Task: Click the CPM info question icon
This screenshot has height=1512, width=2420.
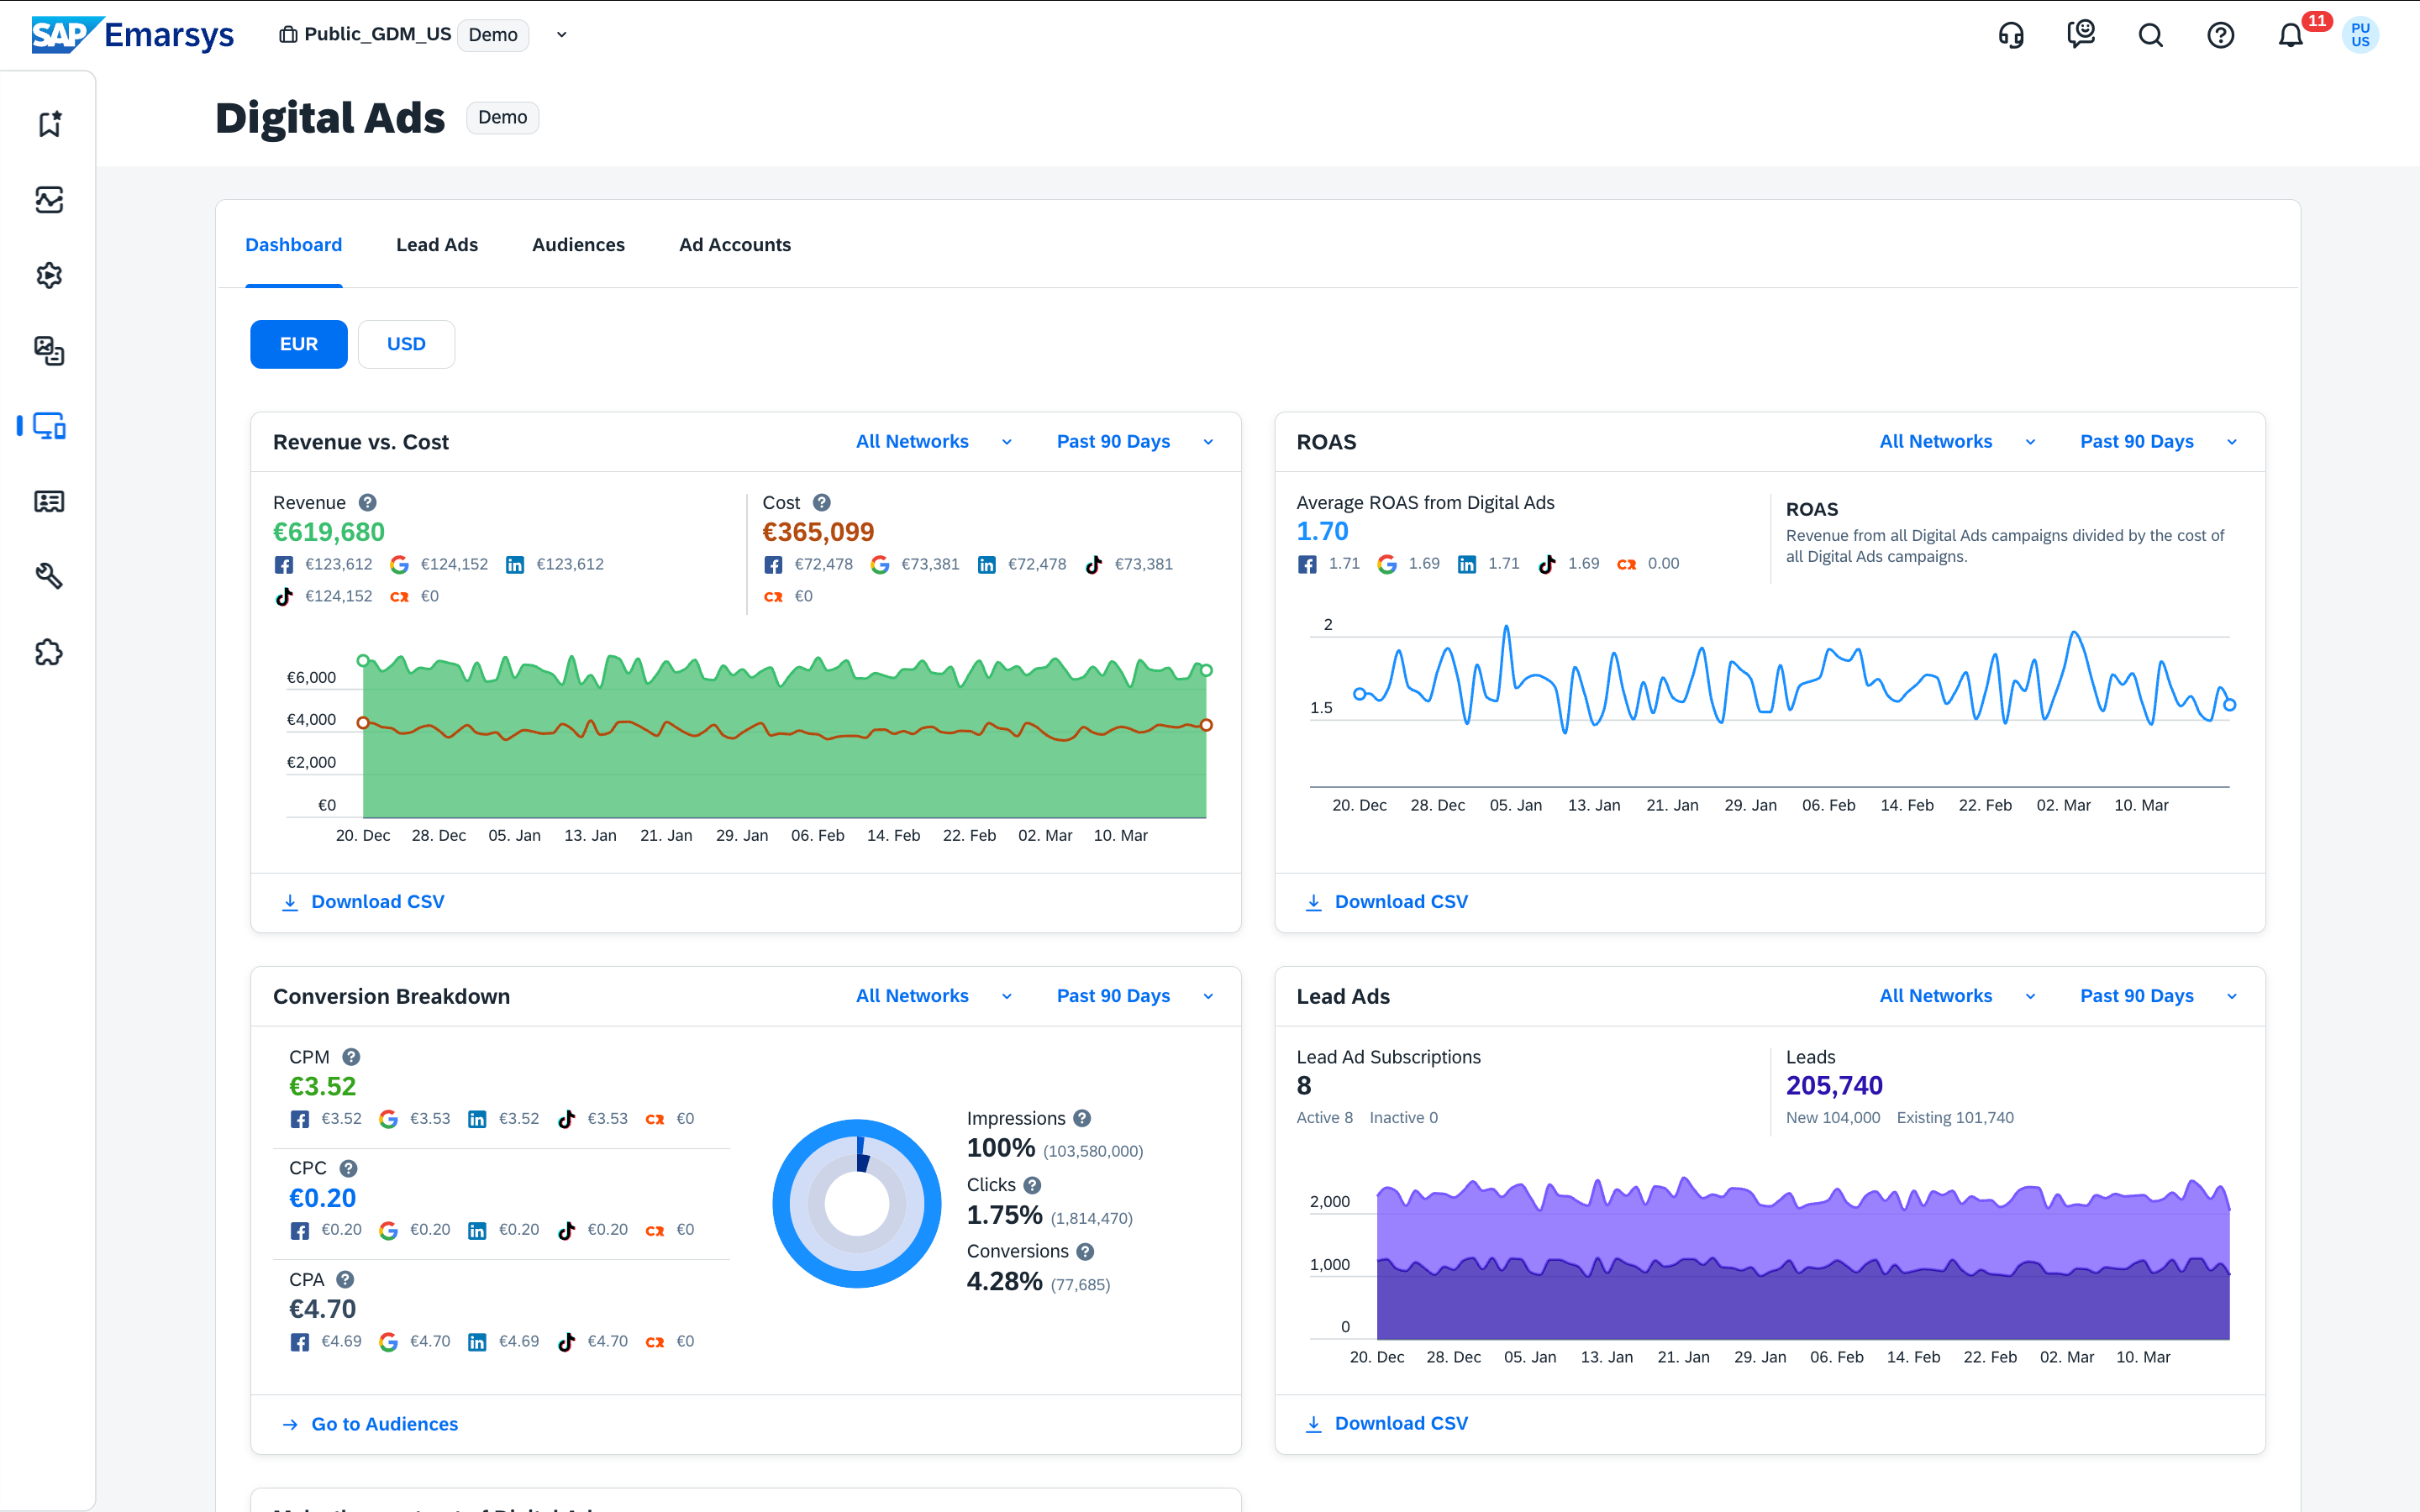Action: pos(351,1057)
